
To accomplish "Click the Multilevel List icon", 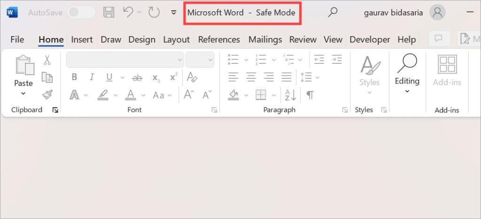I will point(289,60).
